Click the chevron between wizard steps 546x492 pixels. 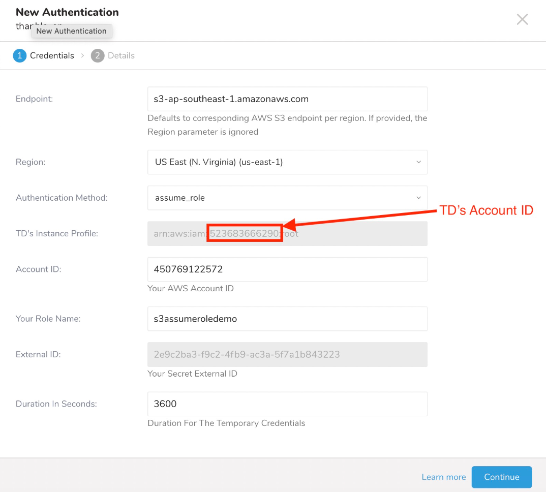pos(82,56)
